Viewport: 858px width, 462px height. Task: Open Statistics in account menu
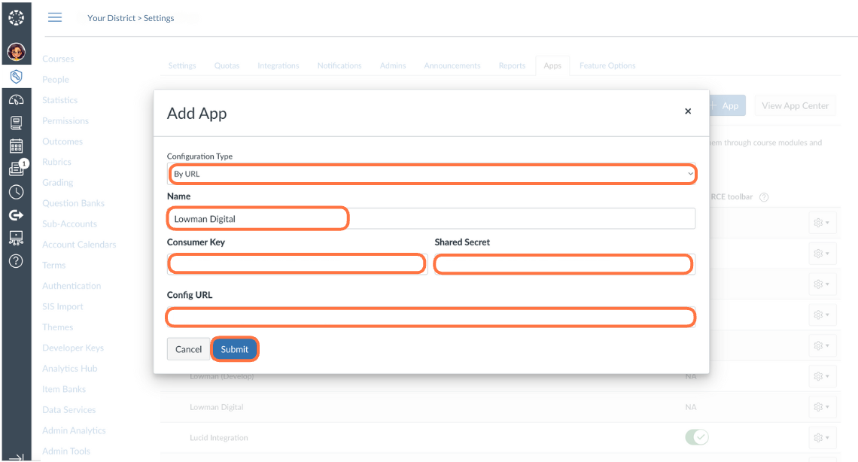(60, 100)
